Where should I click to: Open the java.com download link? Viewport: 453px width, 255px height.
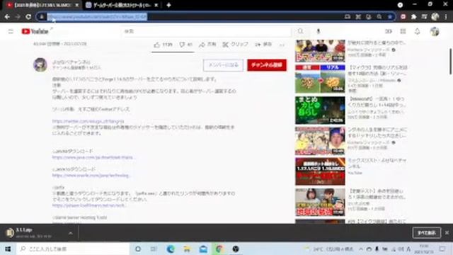point(93,157)
